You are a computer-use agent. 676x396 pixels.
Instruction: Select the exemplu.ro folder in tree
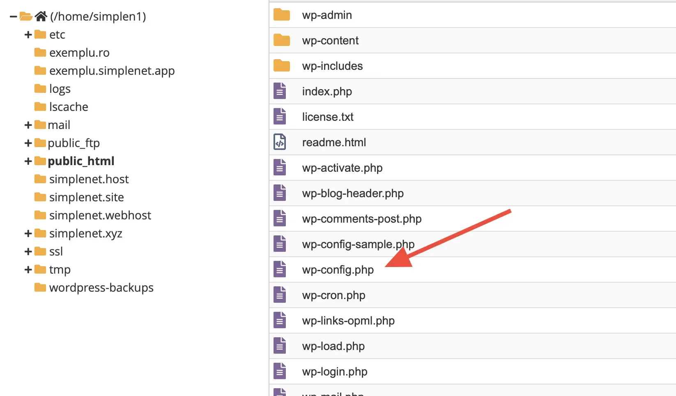point(79,53)
